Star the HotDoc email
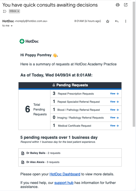 (108, 21)
